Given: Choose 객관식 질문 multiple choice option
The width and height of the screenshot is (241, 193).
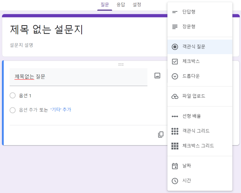Looking at the screenshot, I should tap(200, 47).
